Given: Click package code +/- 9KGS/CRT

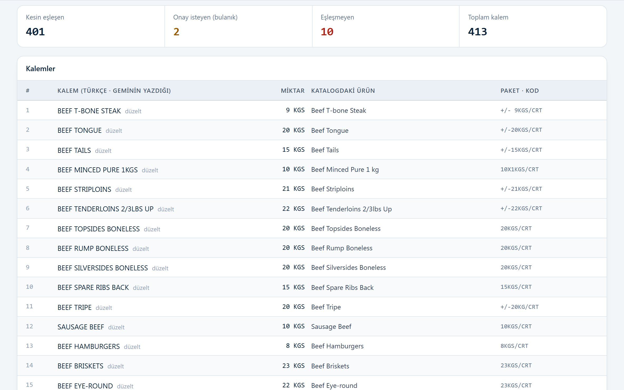Looking at the screenshot, I should (x=521, y=110).
